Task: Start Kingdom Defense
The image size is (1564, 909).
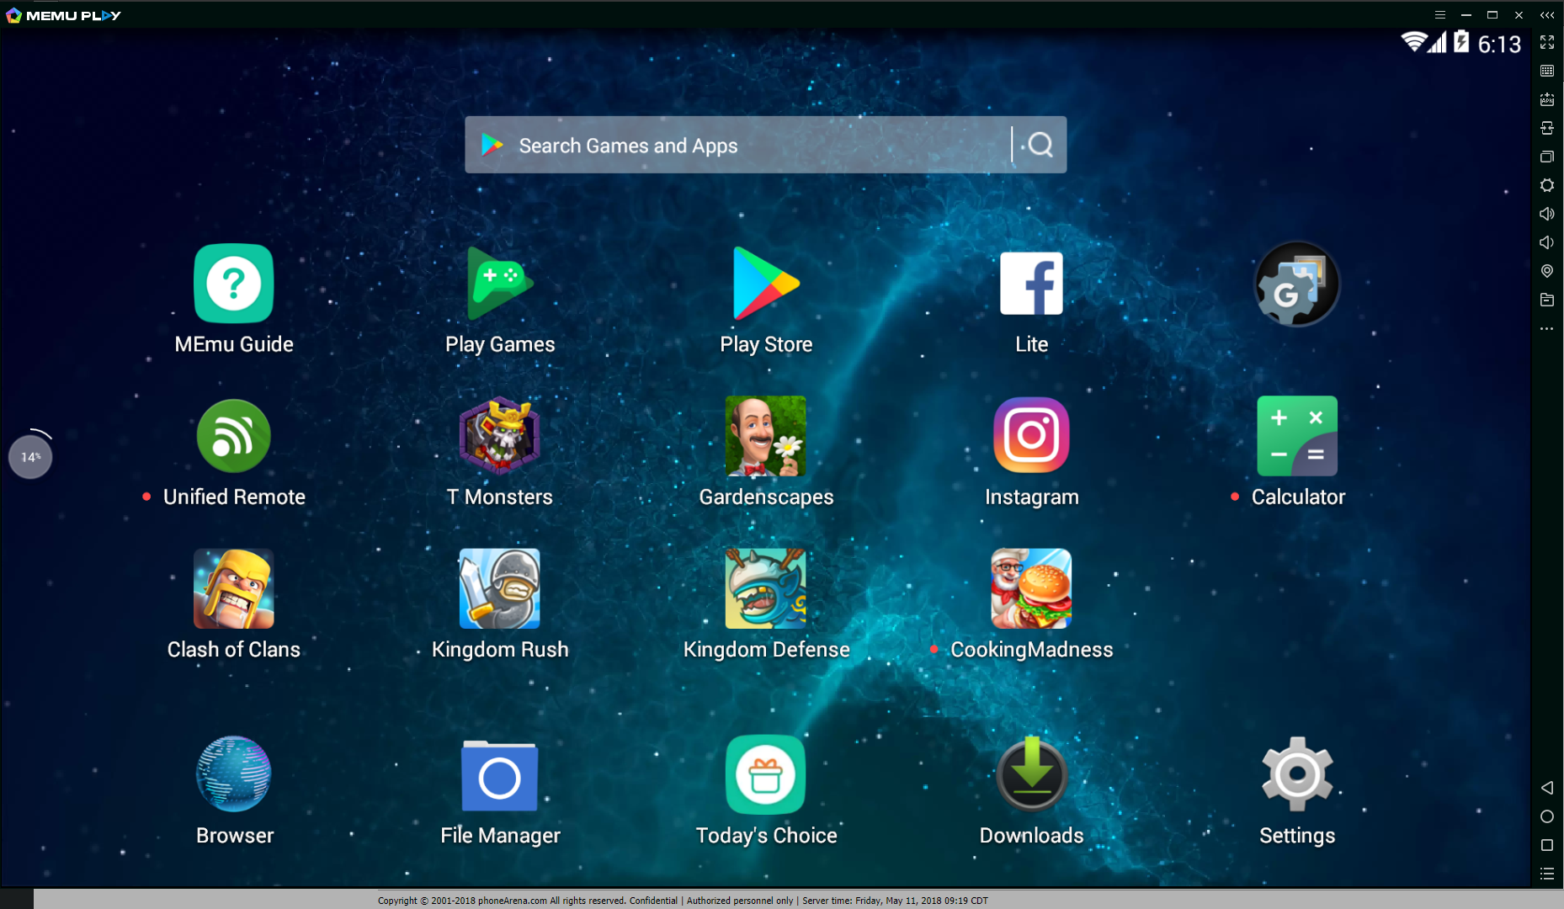Action: 766,588
